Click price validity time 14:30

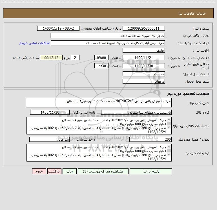click(x=101, y=66)
